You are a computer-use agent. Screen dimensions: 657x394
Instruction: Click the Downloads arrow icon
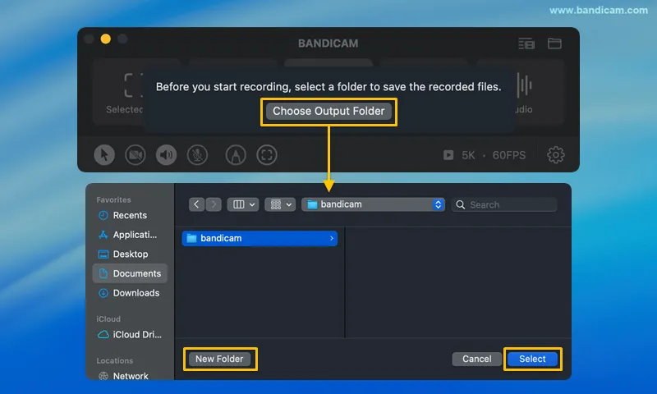pyautogui.click(x=103, y=293)
